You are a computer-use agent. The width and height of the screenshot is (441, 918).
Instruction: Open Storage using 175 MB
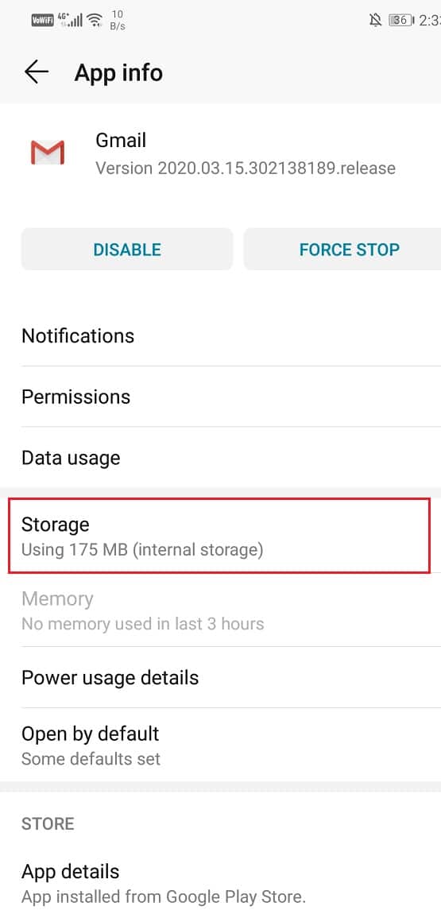[x=219, y=536]
